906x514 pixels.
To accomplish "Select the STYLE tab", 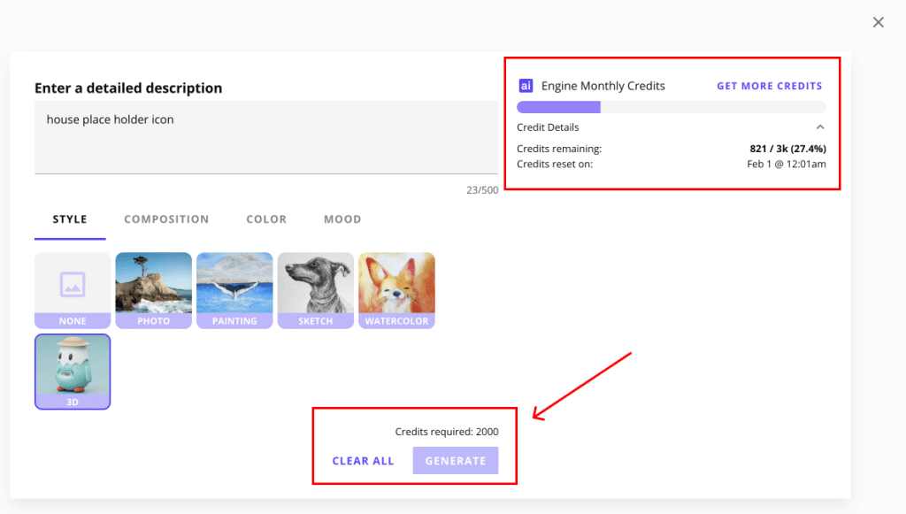I will point(69,219).
